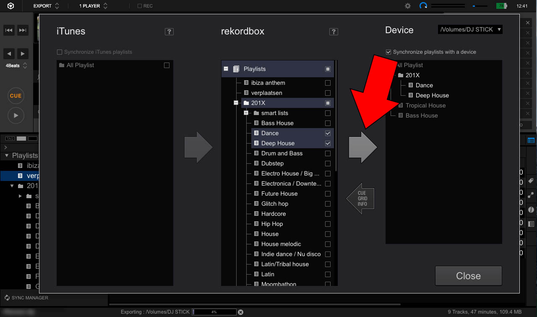
Task: Toggle the iTunes All Playlist checkbox
Action: coord(167,65)
